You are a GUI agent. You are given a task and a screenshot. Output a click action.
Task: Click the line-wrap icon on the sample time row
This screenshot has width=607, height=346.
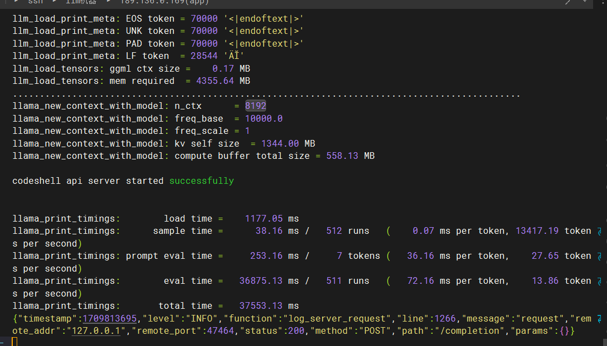599,232
